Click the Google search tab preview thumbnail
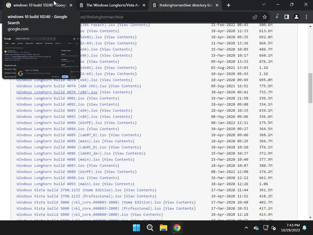Image resolution: width=313 pixels, height=235 pixels. pos(41,57)
